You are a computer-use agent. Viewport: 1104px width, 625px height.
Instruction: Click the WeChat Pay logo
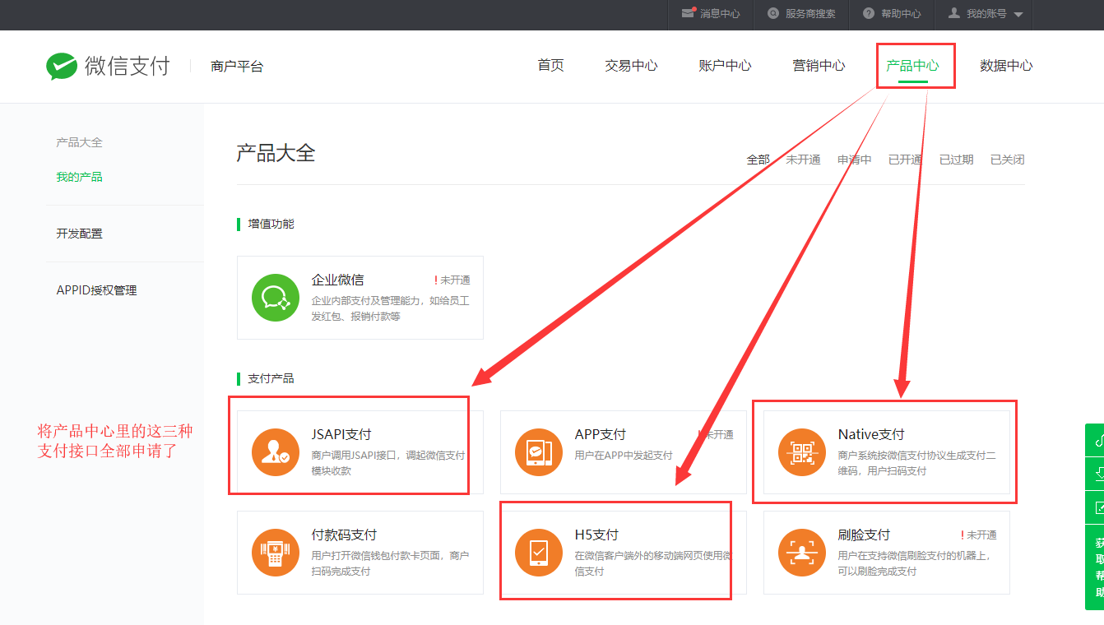pos(107,66)
